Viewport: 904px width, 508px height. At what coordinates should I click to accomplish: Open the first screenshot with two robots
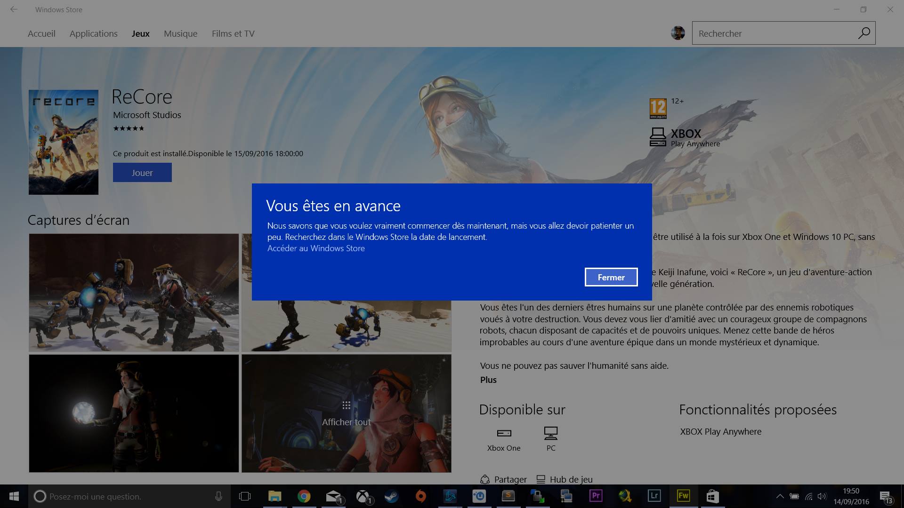tap(134, 293)
